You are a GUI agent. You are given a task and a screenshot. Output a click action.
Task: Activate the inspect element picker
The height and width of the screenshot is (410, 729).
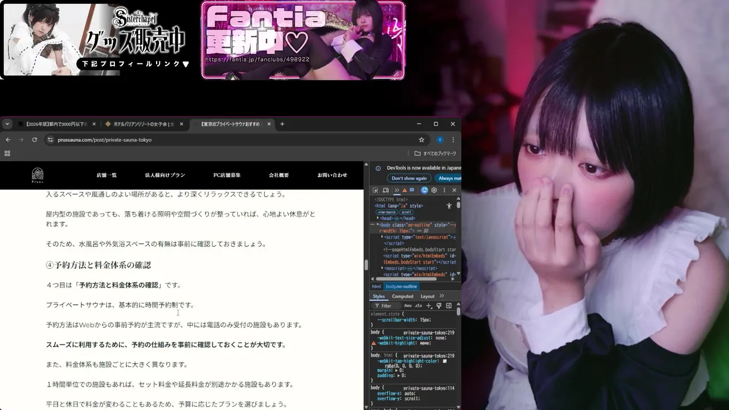click(376, 190)
